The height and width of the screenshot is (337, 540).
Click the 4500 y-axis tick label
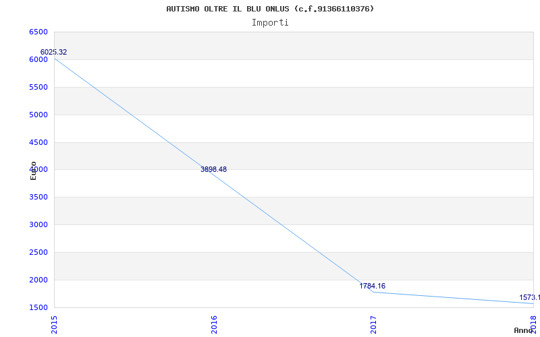point(38,142)
